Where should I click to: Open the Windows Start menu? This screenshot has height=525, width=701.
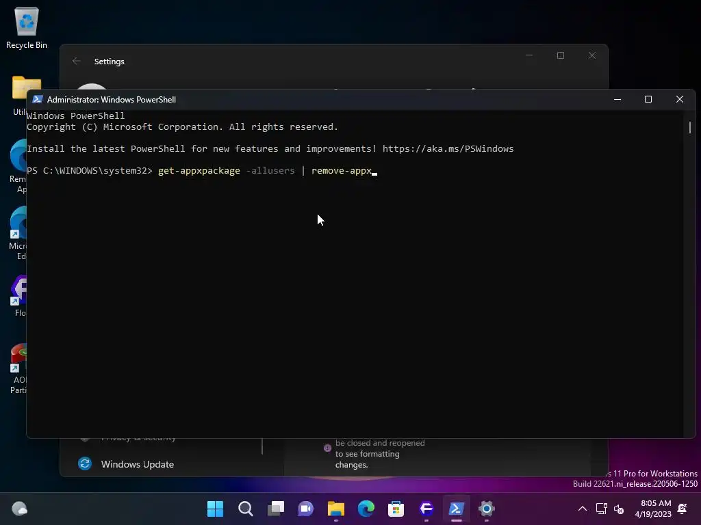(x=215, y=509)
